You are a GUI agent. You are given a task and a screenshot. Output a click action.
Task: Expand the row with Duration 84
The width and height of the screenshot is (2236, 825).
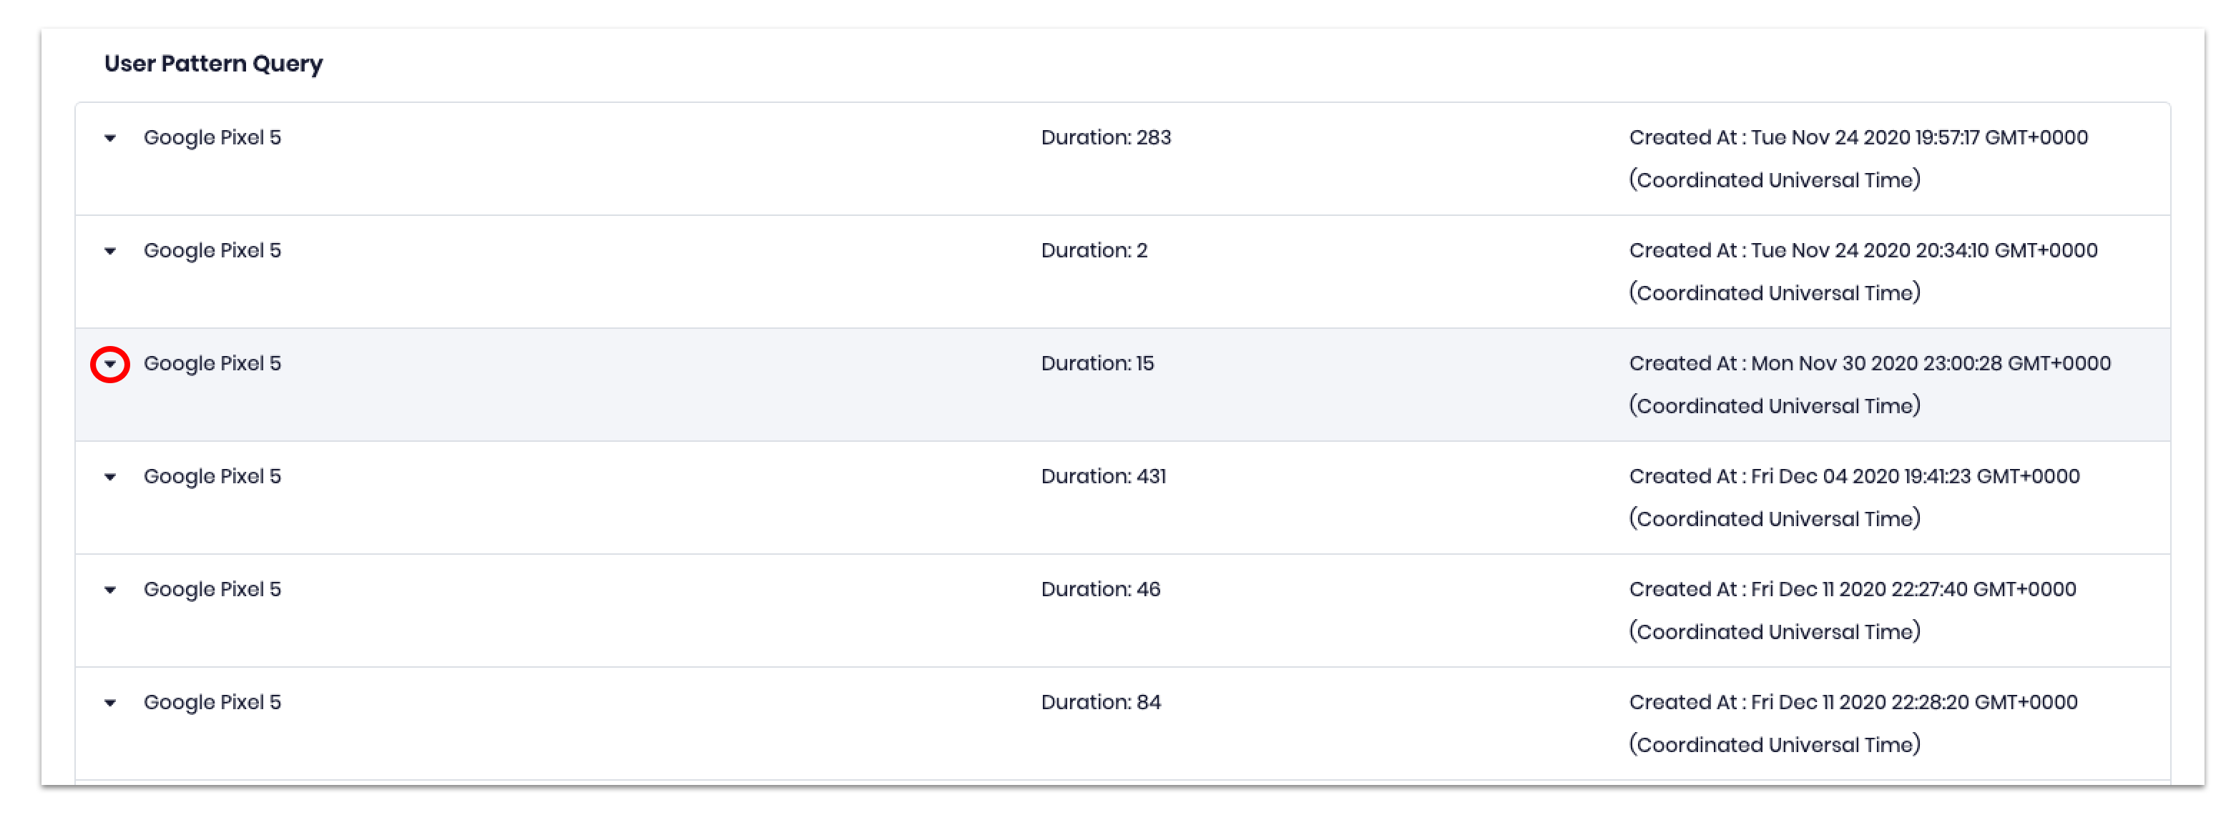(110, 703)
